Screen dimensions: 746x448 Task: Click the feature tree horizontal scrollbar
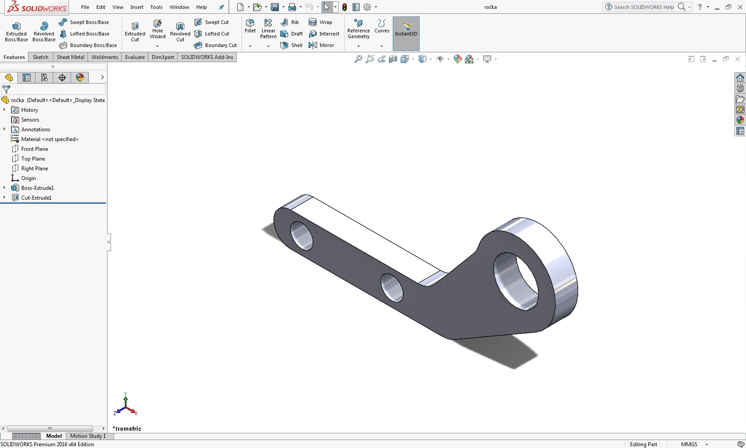tap(50, 428)
